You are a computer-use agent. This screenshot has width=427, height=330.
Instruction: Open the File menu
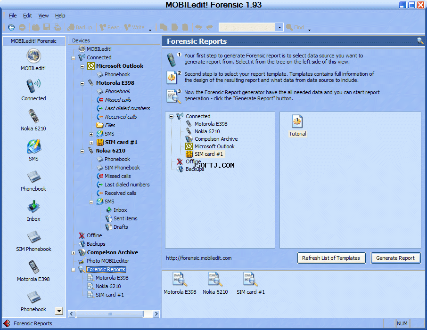13,16
